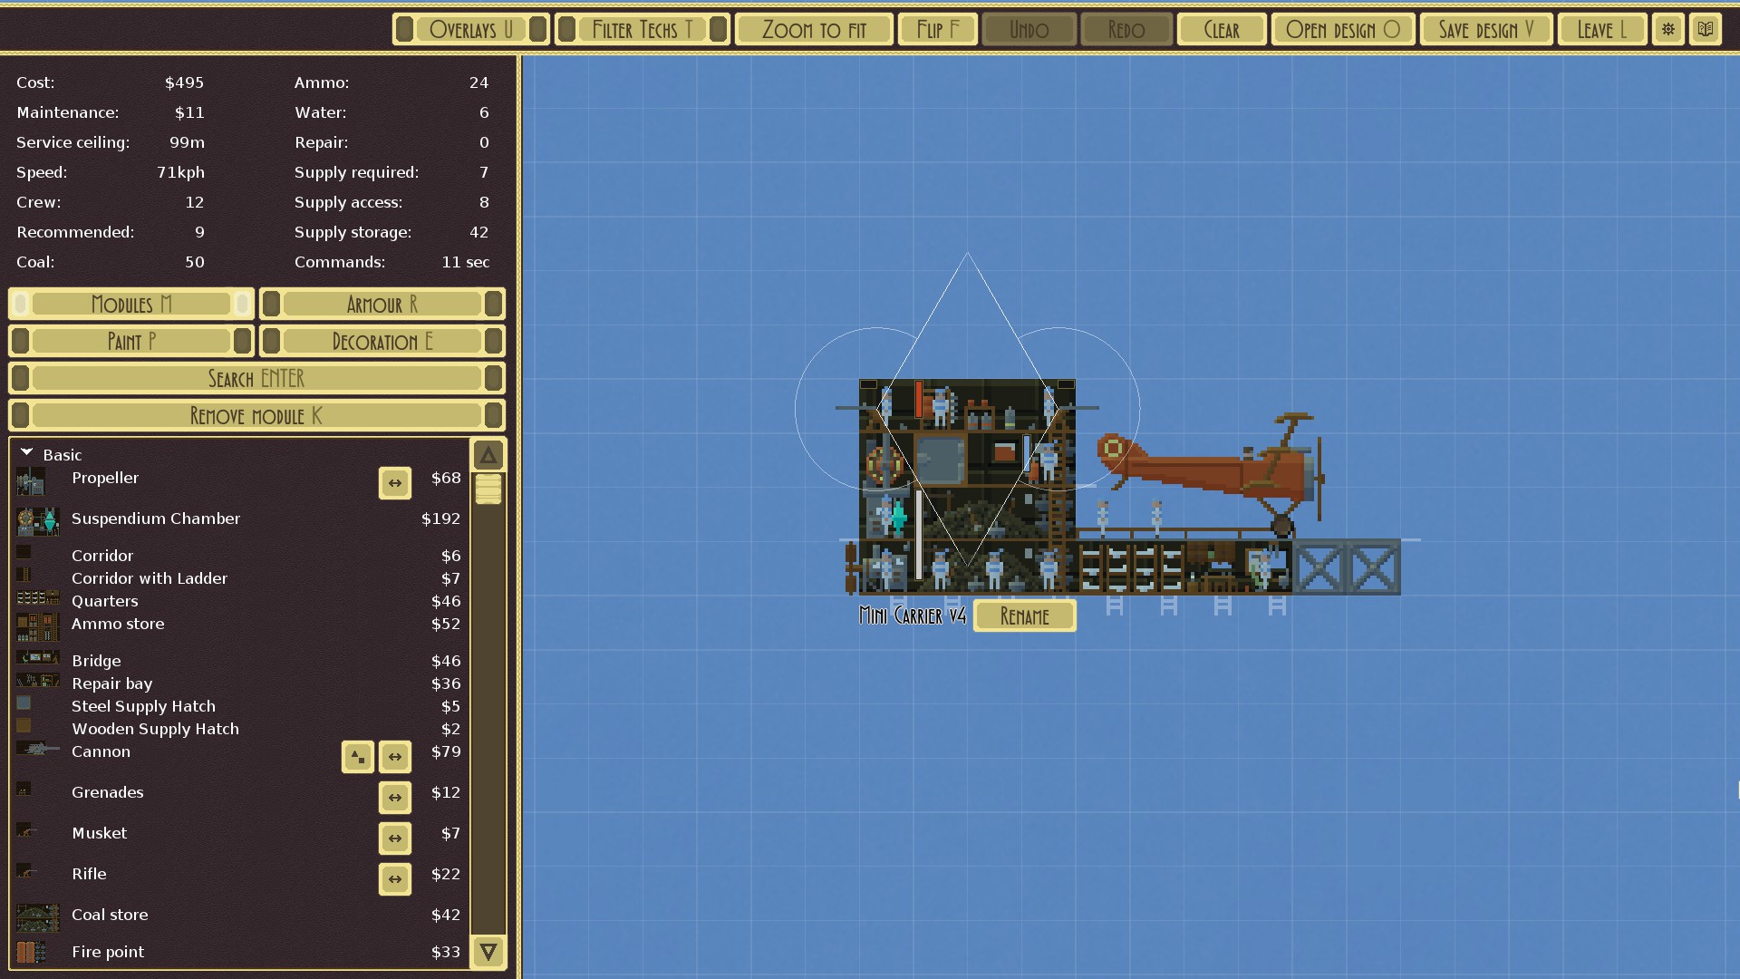Toggle the Overlays button
The width and height of the screenshot is (1740, 979).
click(470, 29)
